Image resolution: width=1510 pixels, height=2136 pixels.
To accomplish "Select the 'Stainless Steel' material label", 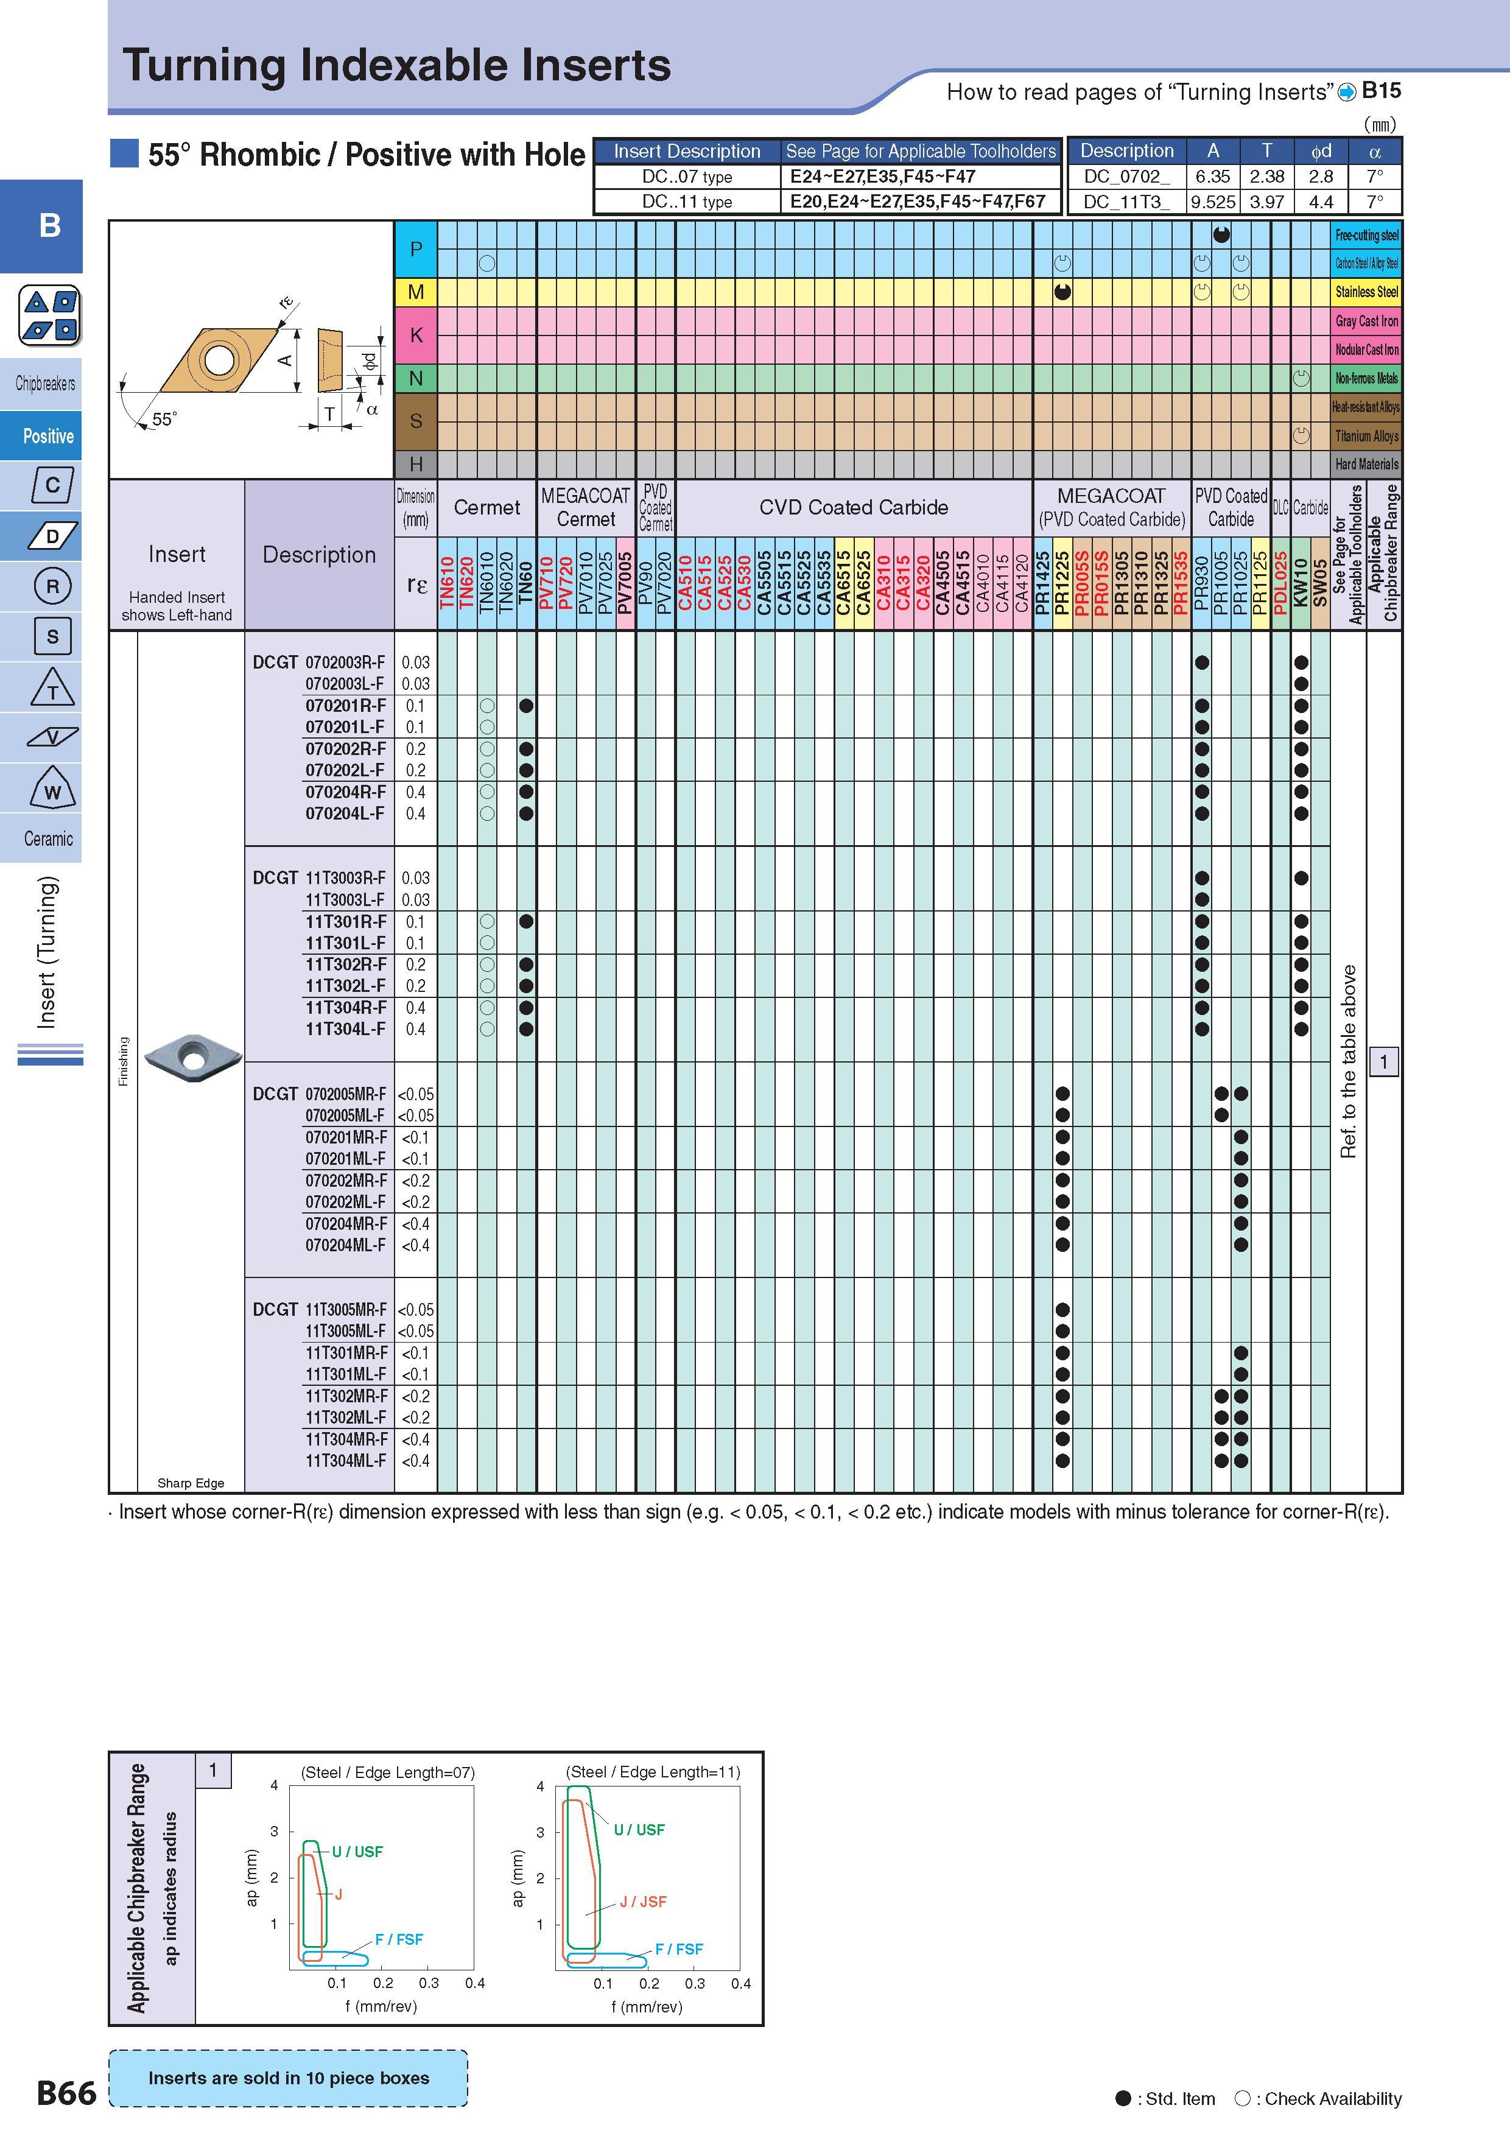I will point(1367,292).
